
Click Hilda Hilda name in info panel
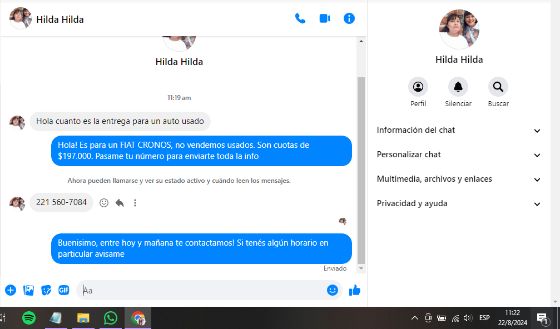(x=459, y=59)
